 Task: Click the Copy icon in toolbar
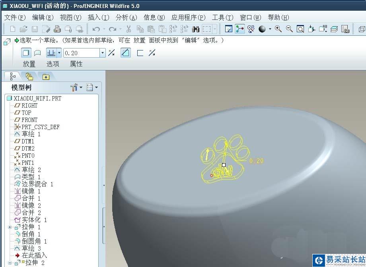[140, 29]
